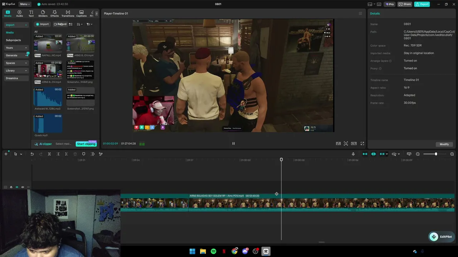Collapse the Import section

[x=16, y=25]
